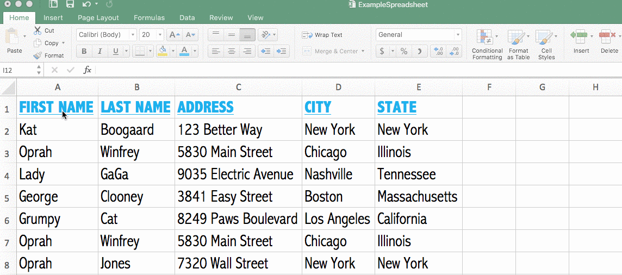Switch to the Formulas tab
Image resolution: width=622 pixels, height=275 pixels.
coord(149,18)
